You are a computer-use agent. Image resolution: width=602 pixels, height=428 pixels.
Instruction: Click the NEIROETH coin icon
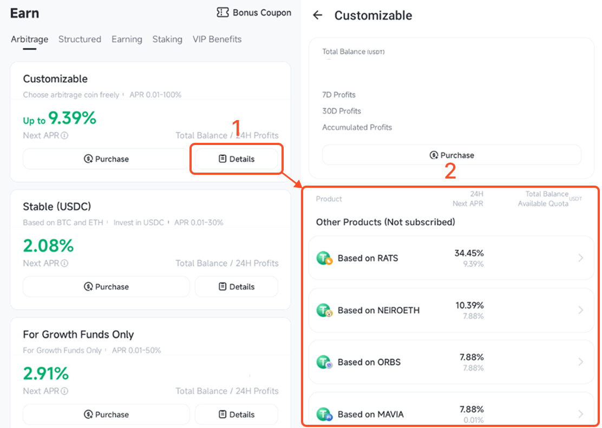[324, 310]
